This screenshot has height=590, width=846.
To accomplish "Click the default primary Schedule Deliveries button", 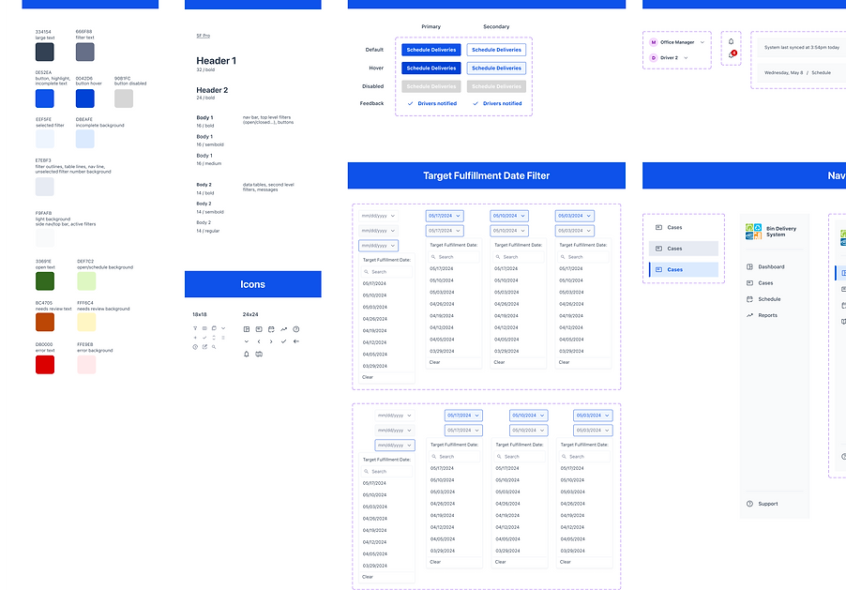I will 431,50.
